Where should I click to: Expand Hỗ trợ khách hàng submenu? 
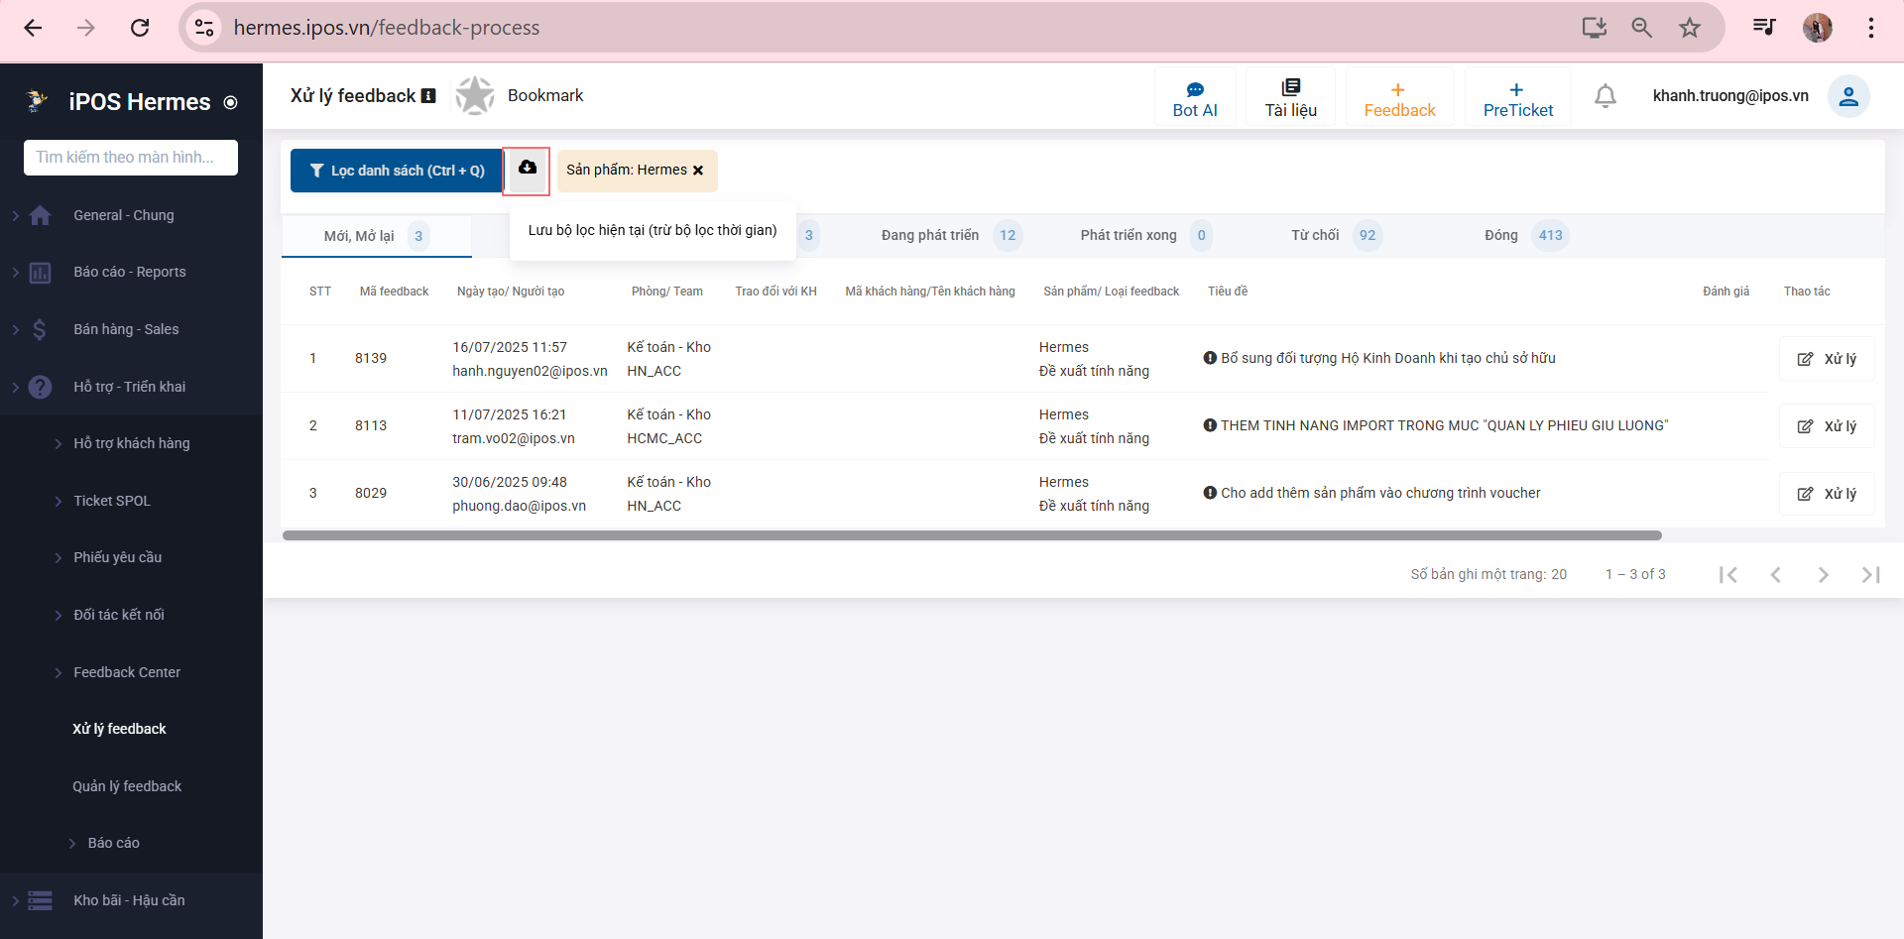(x=131, y=443)
